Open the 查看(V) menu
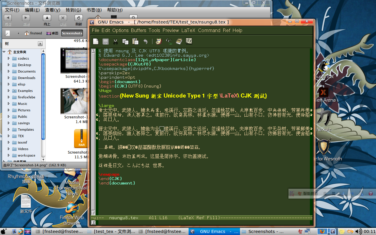376x235 pixels. click(x=53, y=10)
